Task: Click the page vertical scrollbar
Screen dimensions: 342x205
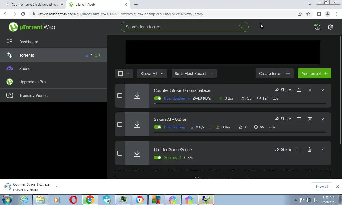Action: 341,90
